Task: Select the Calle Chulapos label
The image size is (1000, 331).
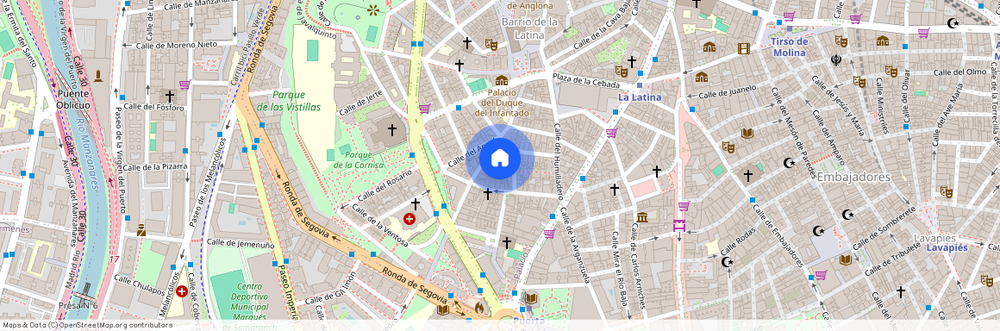Action: [x=139, y=284]
